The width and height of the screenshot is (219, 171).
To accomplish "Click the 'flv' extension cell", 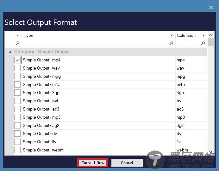I will 191,142.
